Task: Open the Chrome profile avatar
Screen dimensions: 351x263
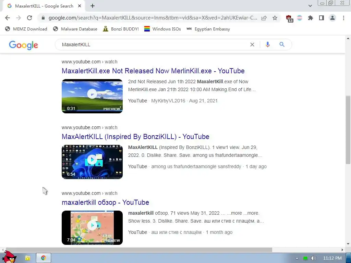Action: [332, 18]
